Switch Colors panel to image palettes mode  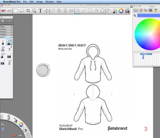pos(151,10)
